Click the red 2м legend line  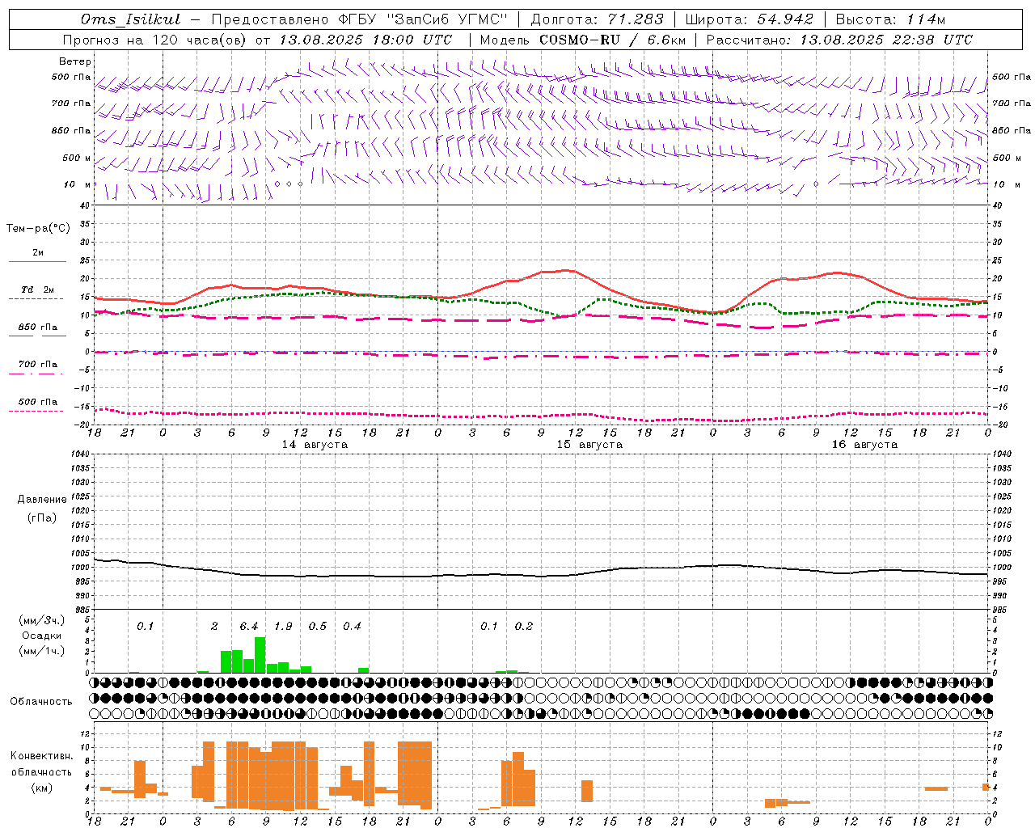[37, 262]
